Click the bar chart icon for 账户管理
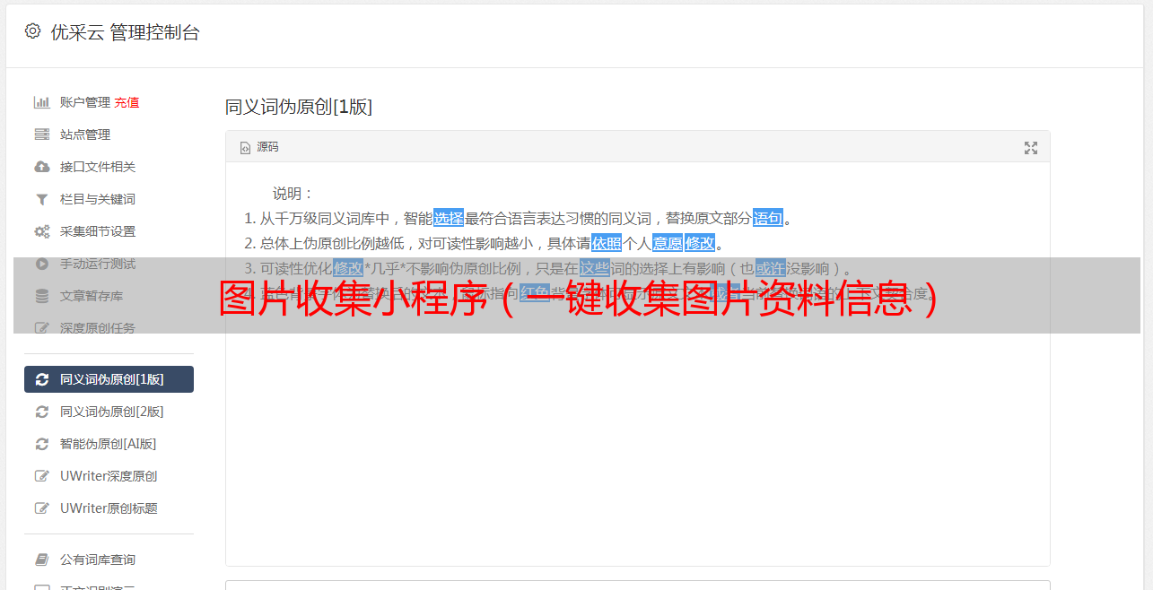Viewport: 1153px width, 590px height. (x=41, y=102)
